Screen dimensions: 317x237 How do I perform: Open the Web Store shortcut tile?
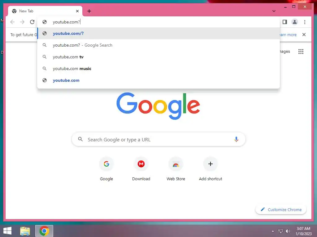click(176, 169)
